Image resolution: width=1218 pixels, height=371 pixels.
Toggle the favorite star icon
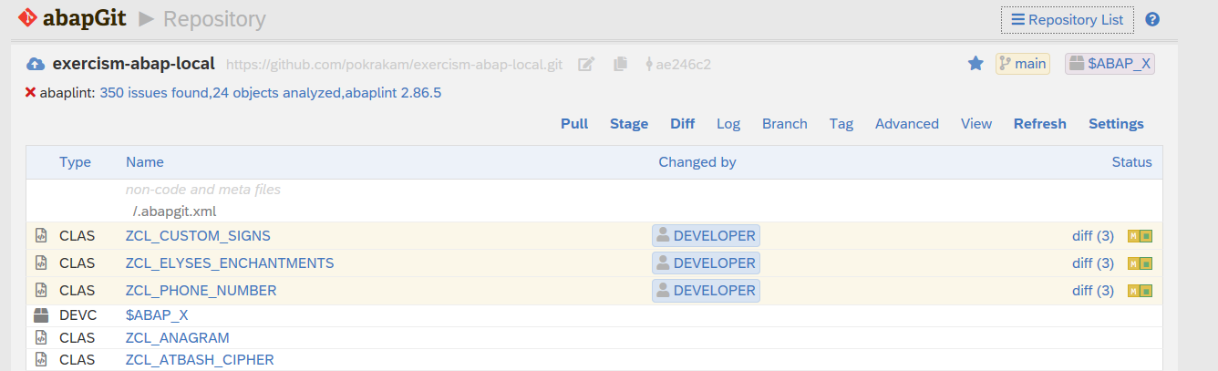tap(975, 63)
